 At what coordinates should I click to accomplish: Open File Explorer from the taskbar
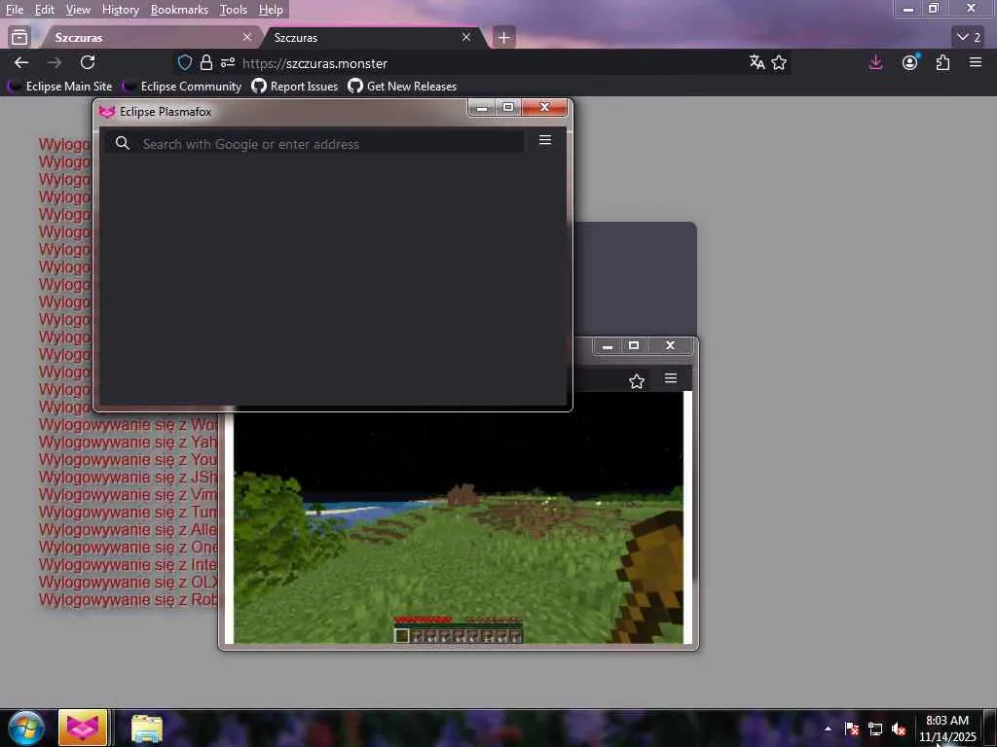click(x=147, y=729)
